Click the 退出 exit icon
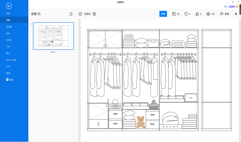 pos(8,80)
